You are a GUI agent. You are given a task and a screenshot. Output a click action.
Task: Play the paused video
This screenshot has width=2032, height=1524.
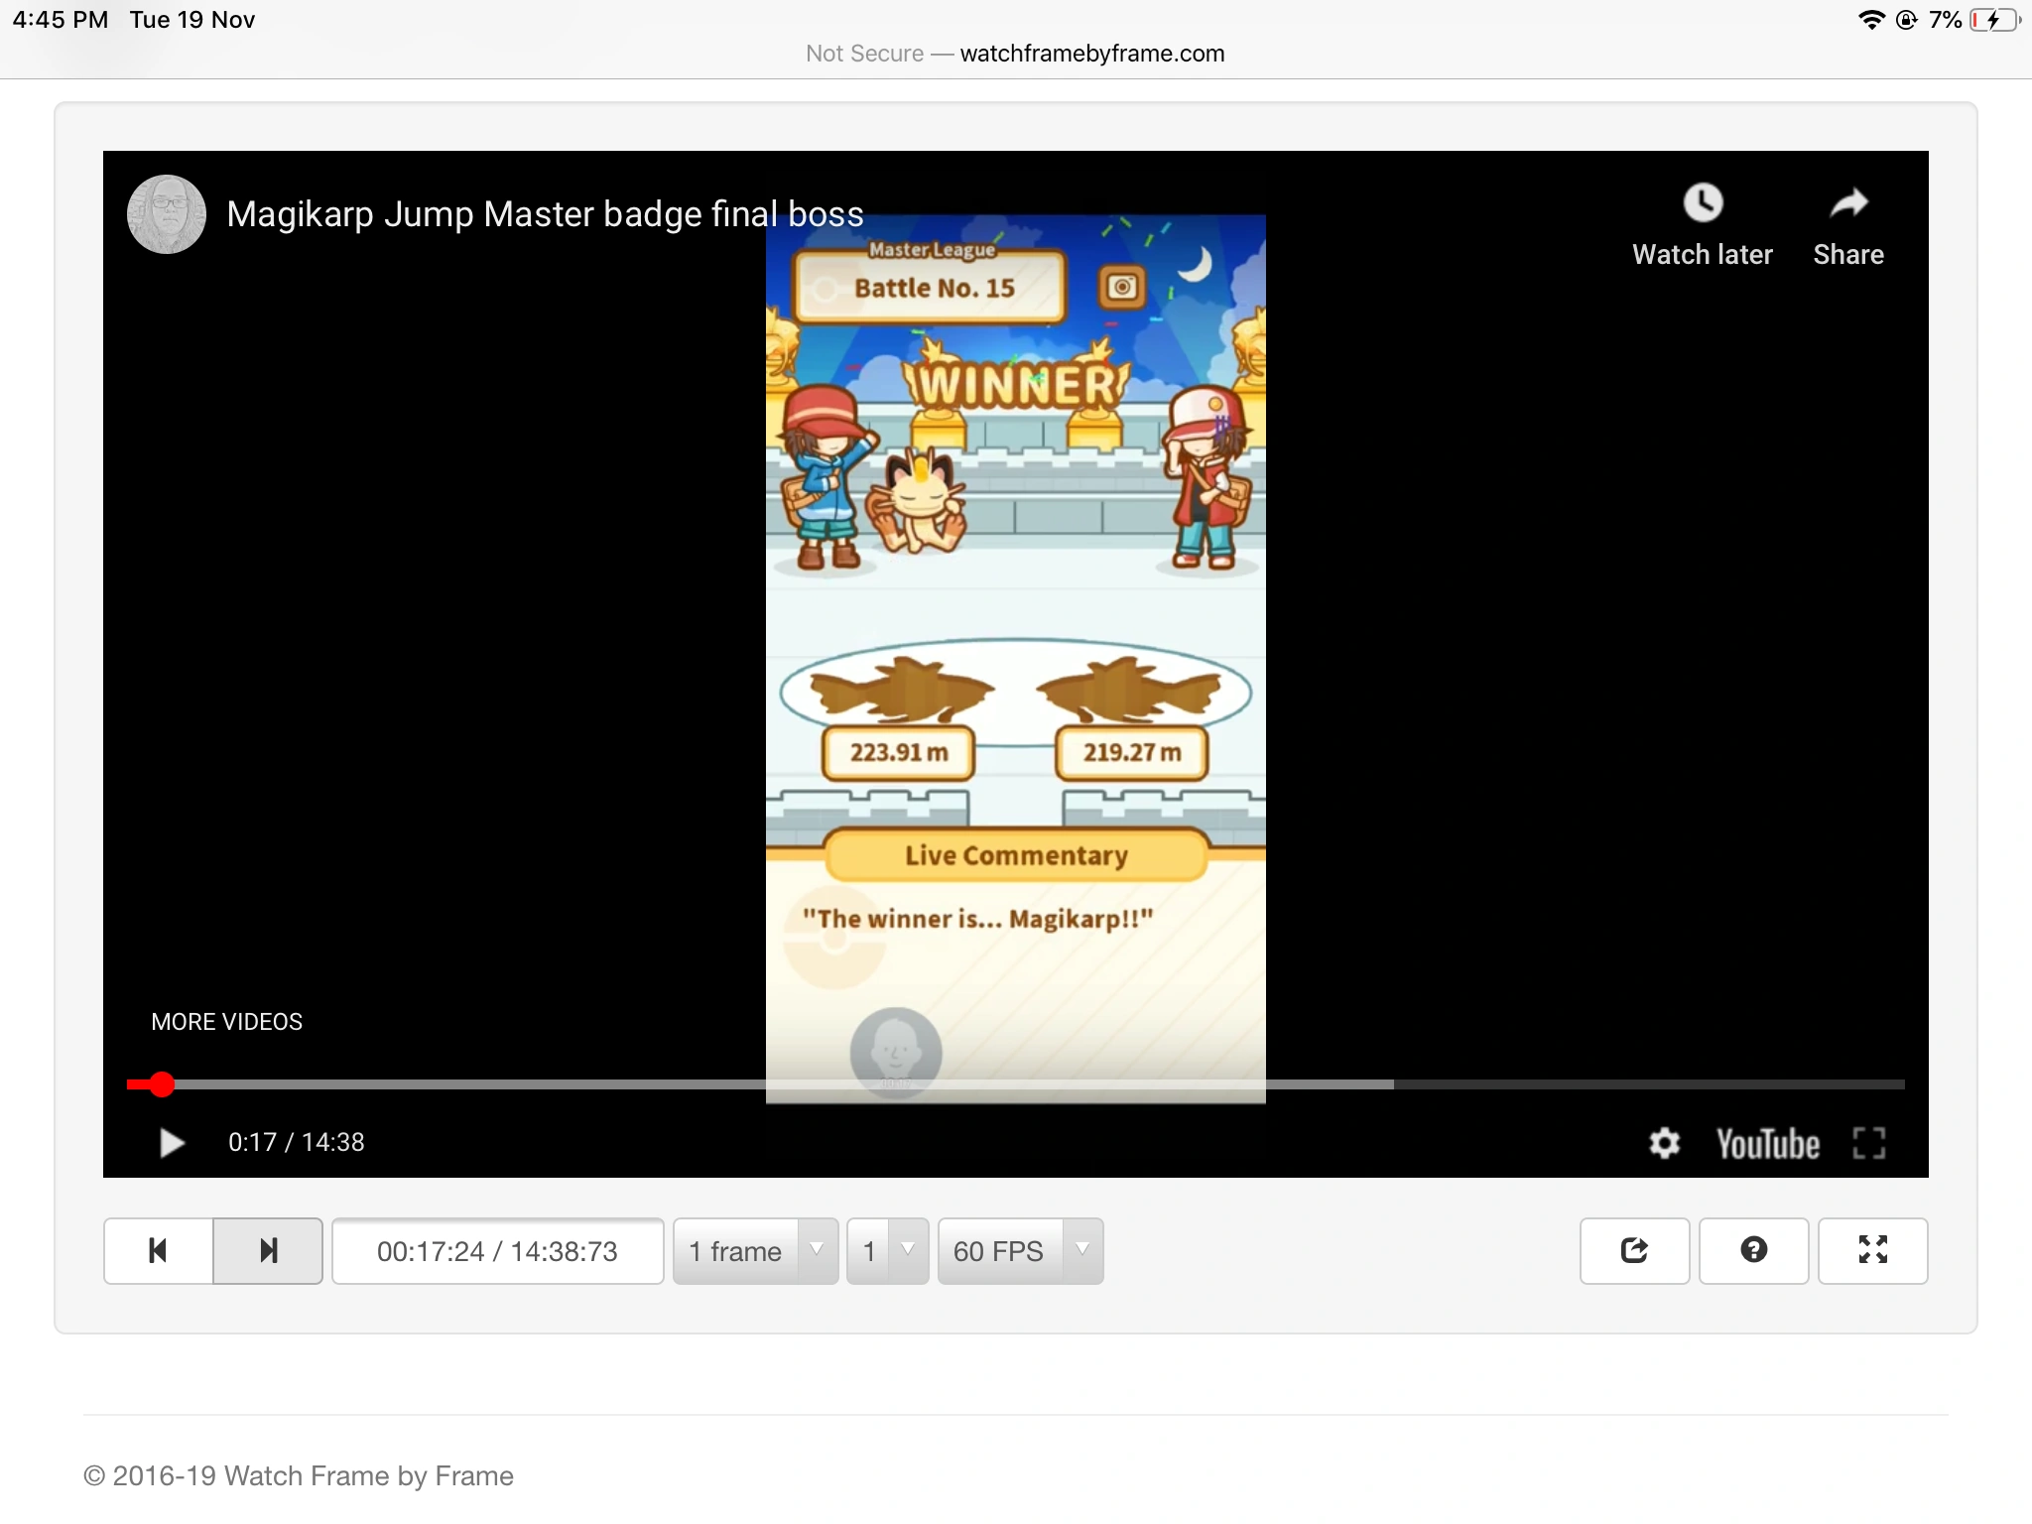[172, 1143]
